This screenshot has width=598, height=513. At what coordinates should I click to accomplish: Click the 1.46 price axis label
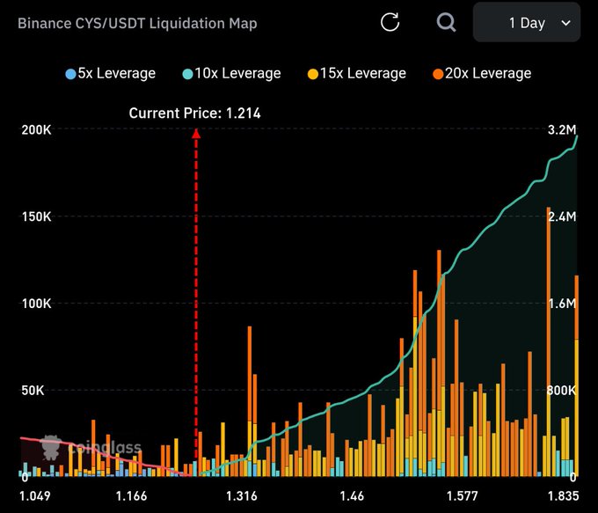352,496
